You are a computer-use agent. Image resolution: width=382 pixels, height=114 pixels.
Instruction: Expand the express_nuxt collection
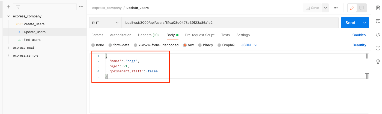pos(8,48)
